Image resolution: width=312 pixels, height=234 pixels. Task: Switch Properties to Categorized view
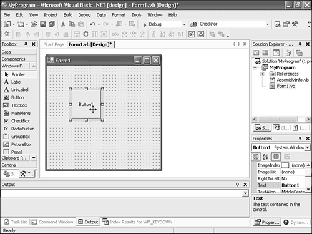[256, 157]
